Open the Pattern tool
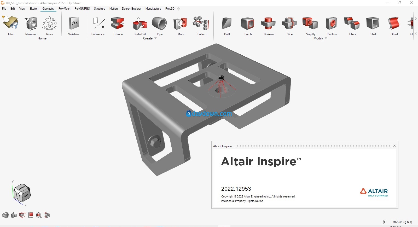 201,23
